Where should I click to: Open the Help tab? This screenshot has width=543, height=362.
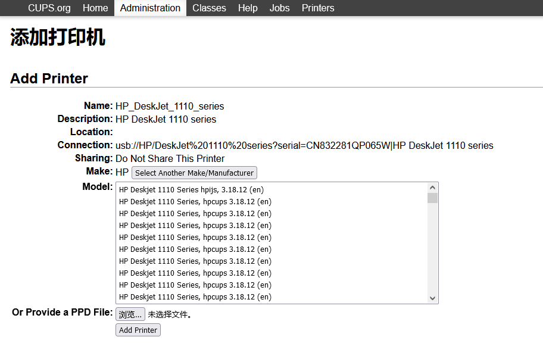pos(248,8)
